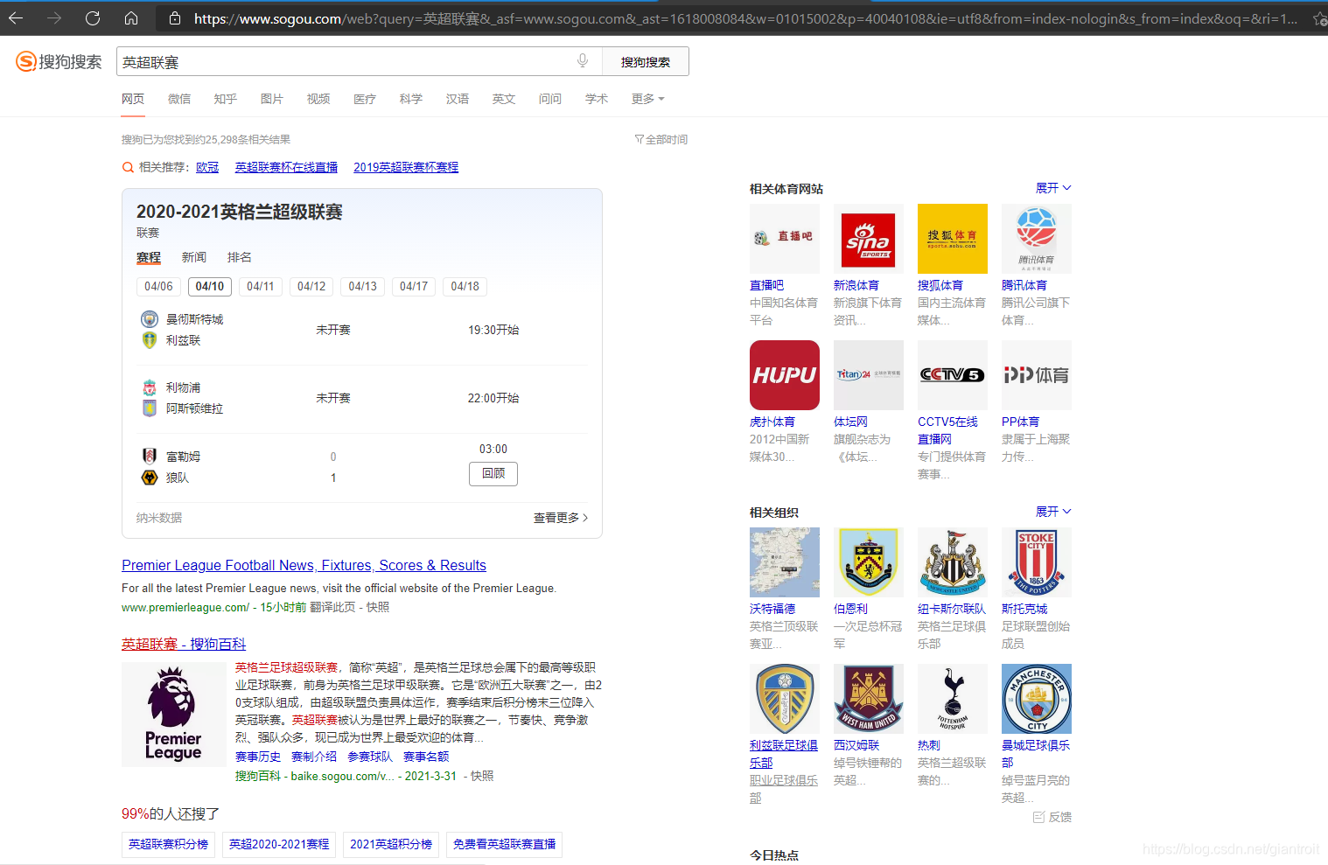1328x865 pixels.
Task: Open the HUPU site icon
Action: 785,375
